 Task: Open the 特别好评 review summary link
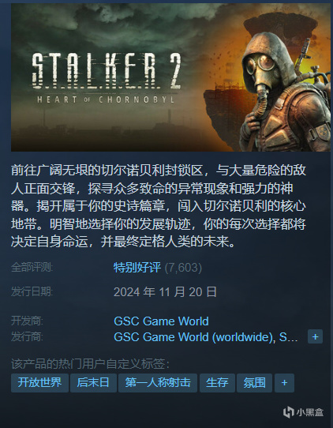[137, 268]
